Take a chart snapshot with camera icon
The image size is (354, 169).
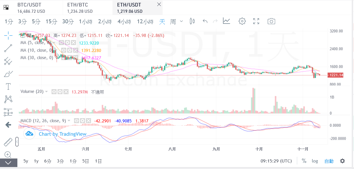(x=271, y=21)
